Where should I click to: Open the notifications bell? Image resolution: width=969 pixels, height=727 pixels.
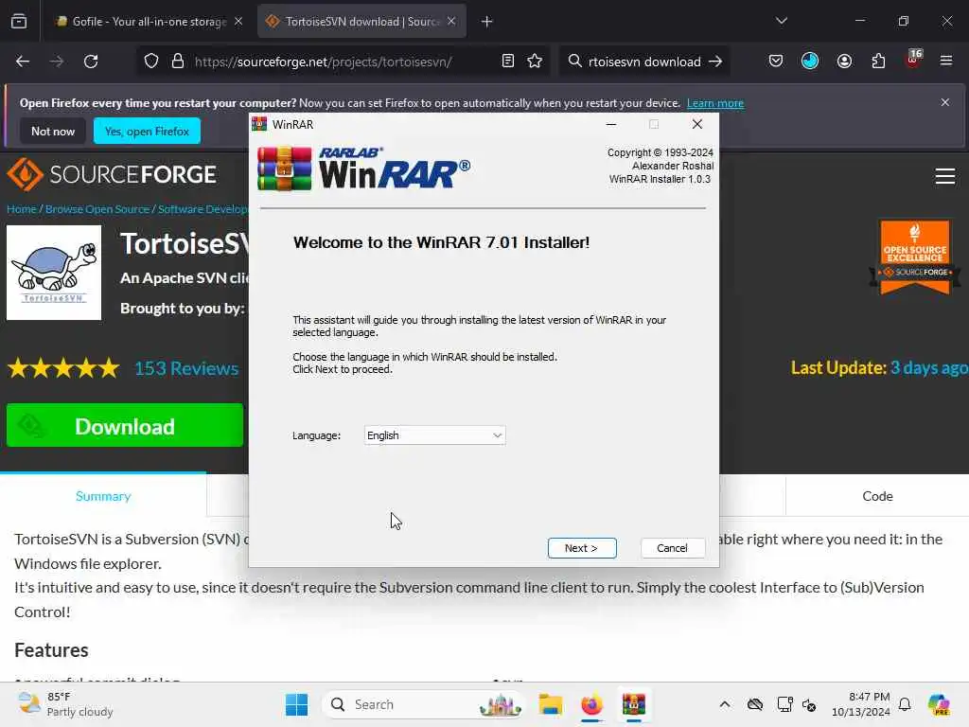click(x=905, y=704)
